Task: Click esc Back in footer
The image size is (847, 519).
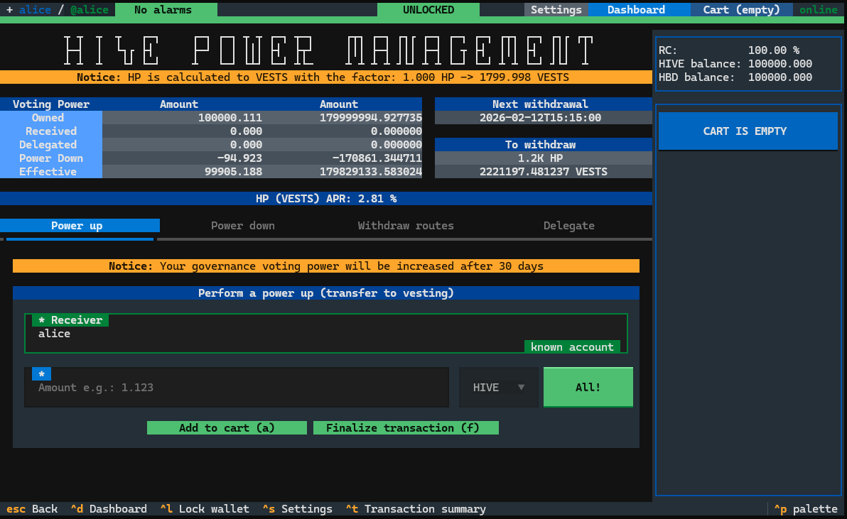Action: coord(32,509)
